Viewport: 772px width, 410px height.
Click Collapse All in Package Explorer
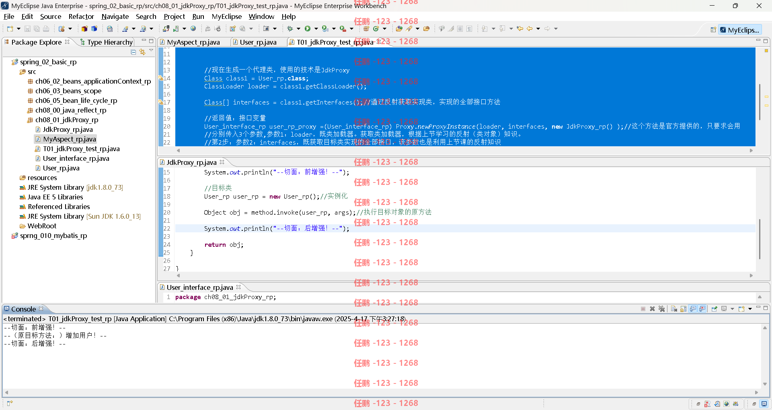point(133,52)
